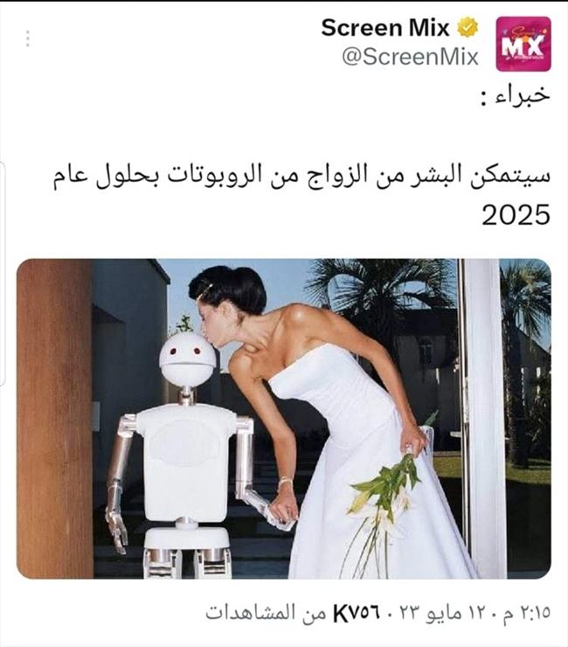Click the gold verified badge
Image resolution: width=568 pixels, height=647 pixels.
pos(467,28)
